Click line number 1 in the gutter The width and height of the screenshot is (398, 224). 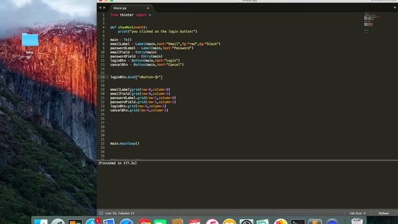click(x=103, y=15)
